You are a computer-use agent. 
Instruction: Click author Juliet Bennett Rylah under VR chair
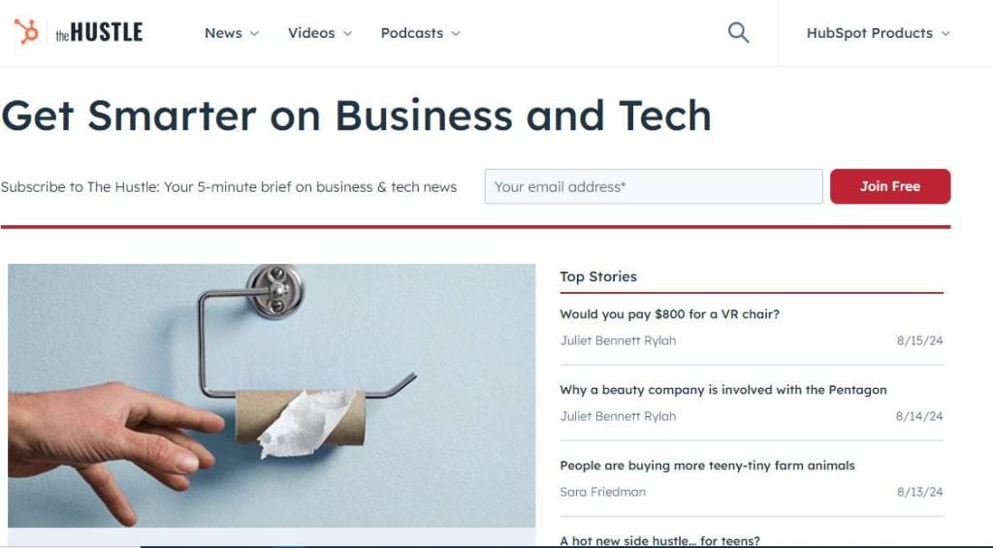click(x=618, y=340)
